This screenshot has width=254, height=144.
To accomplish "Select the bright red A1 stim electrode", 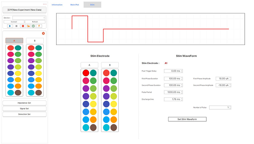I will click(x=86, y=73).
